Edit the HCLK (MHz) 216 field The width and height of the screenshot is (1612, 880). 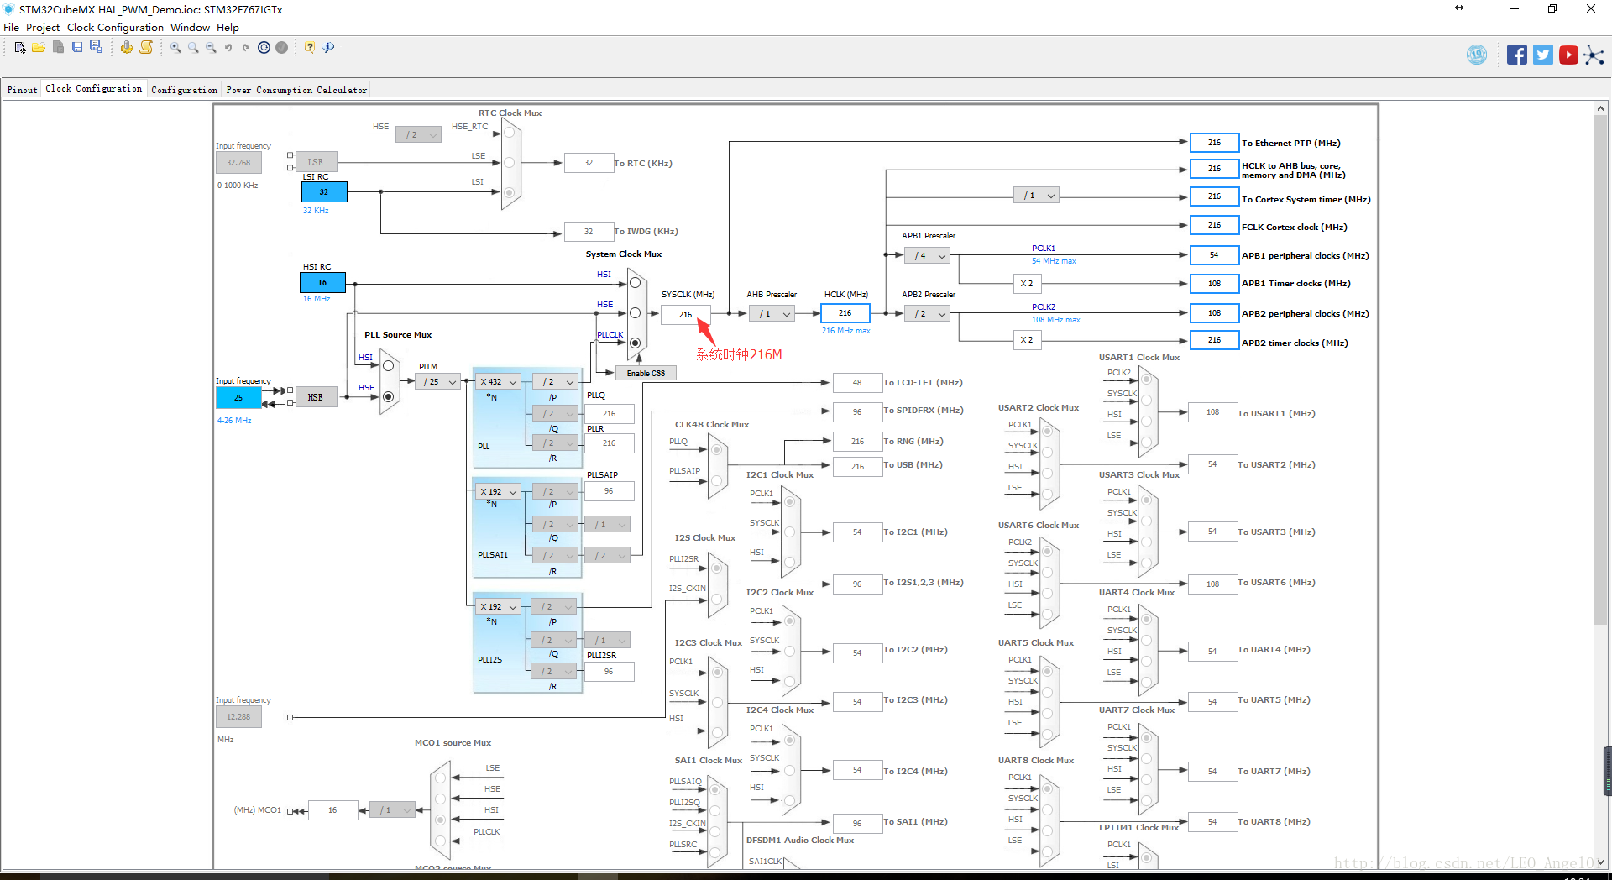pyautogui.click(x=845, y=313)
